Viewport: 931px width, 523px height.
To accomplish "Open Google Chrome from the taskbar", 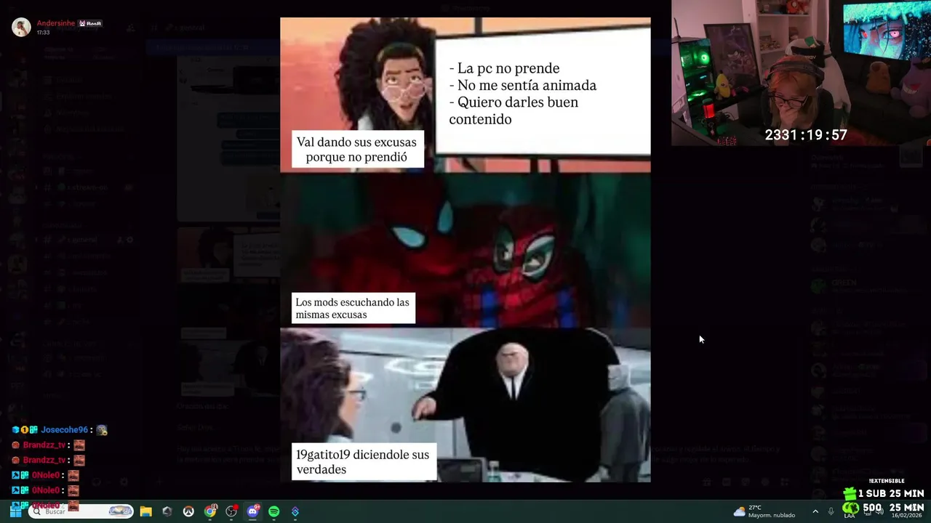I will (x=210, y=511).
